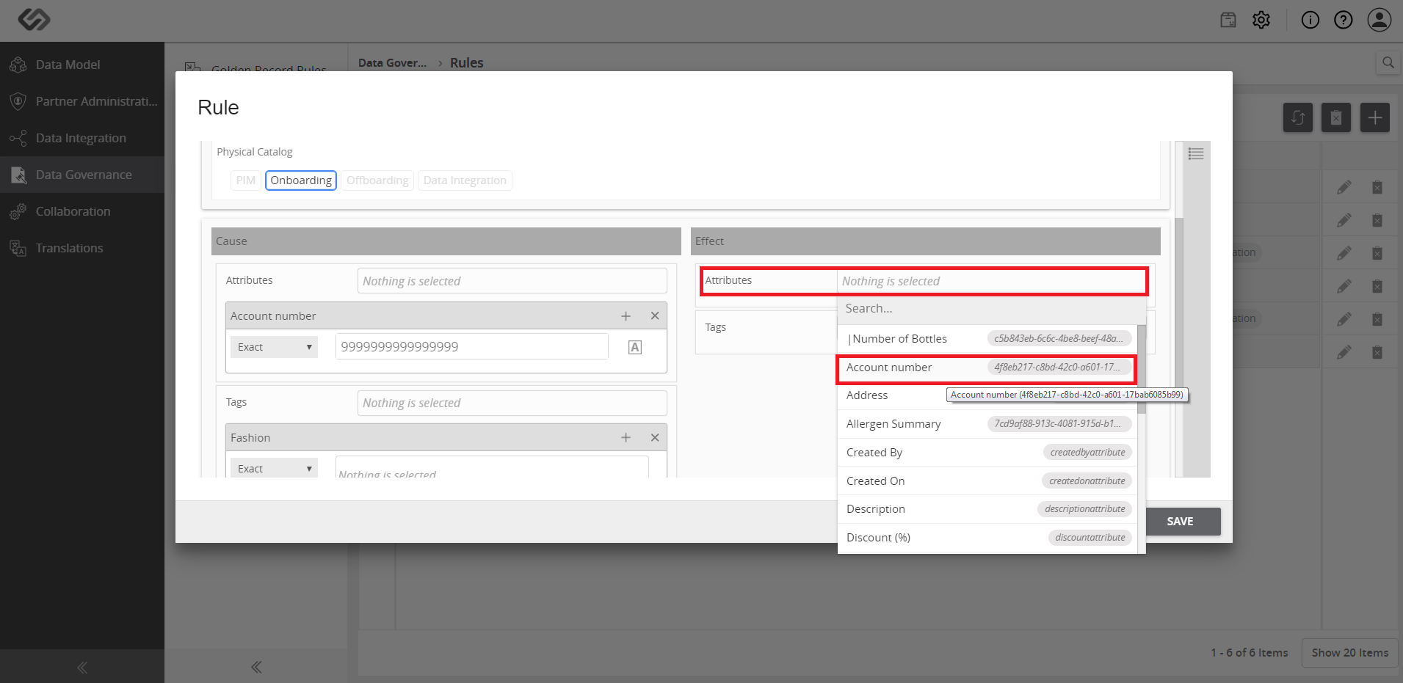Click the Fashion value selector field
This screenshot has height=683, width=1403.
(x=492, y=467)
